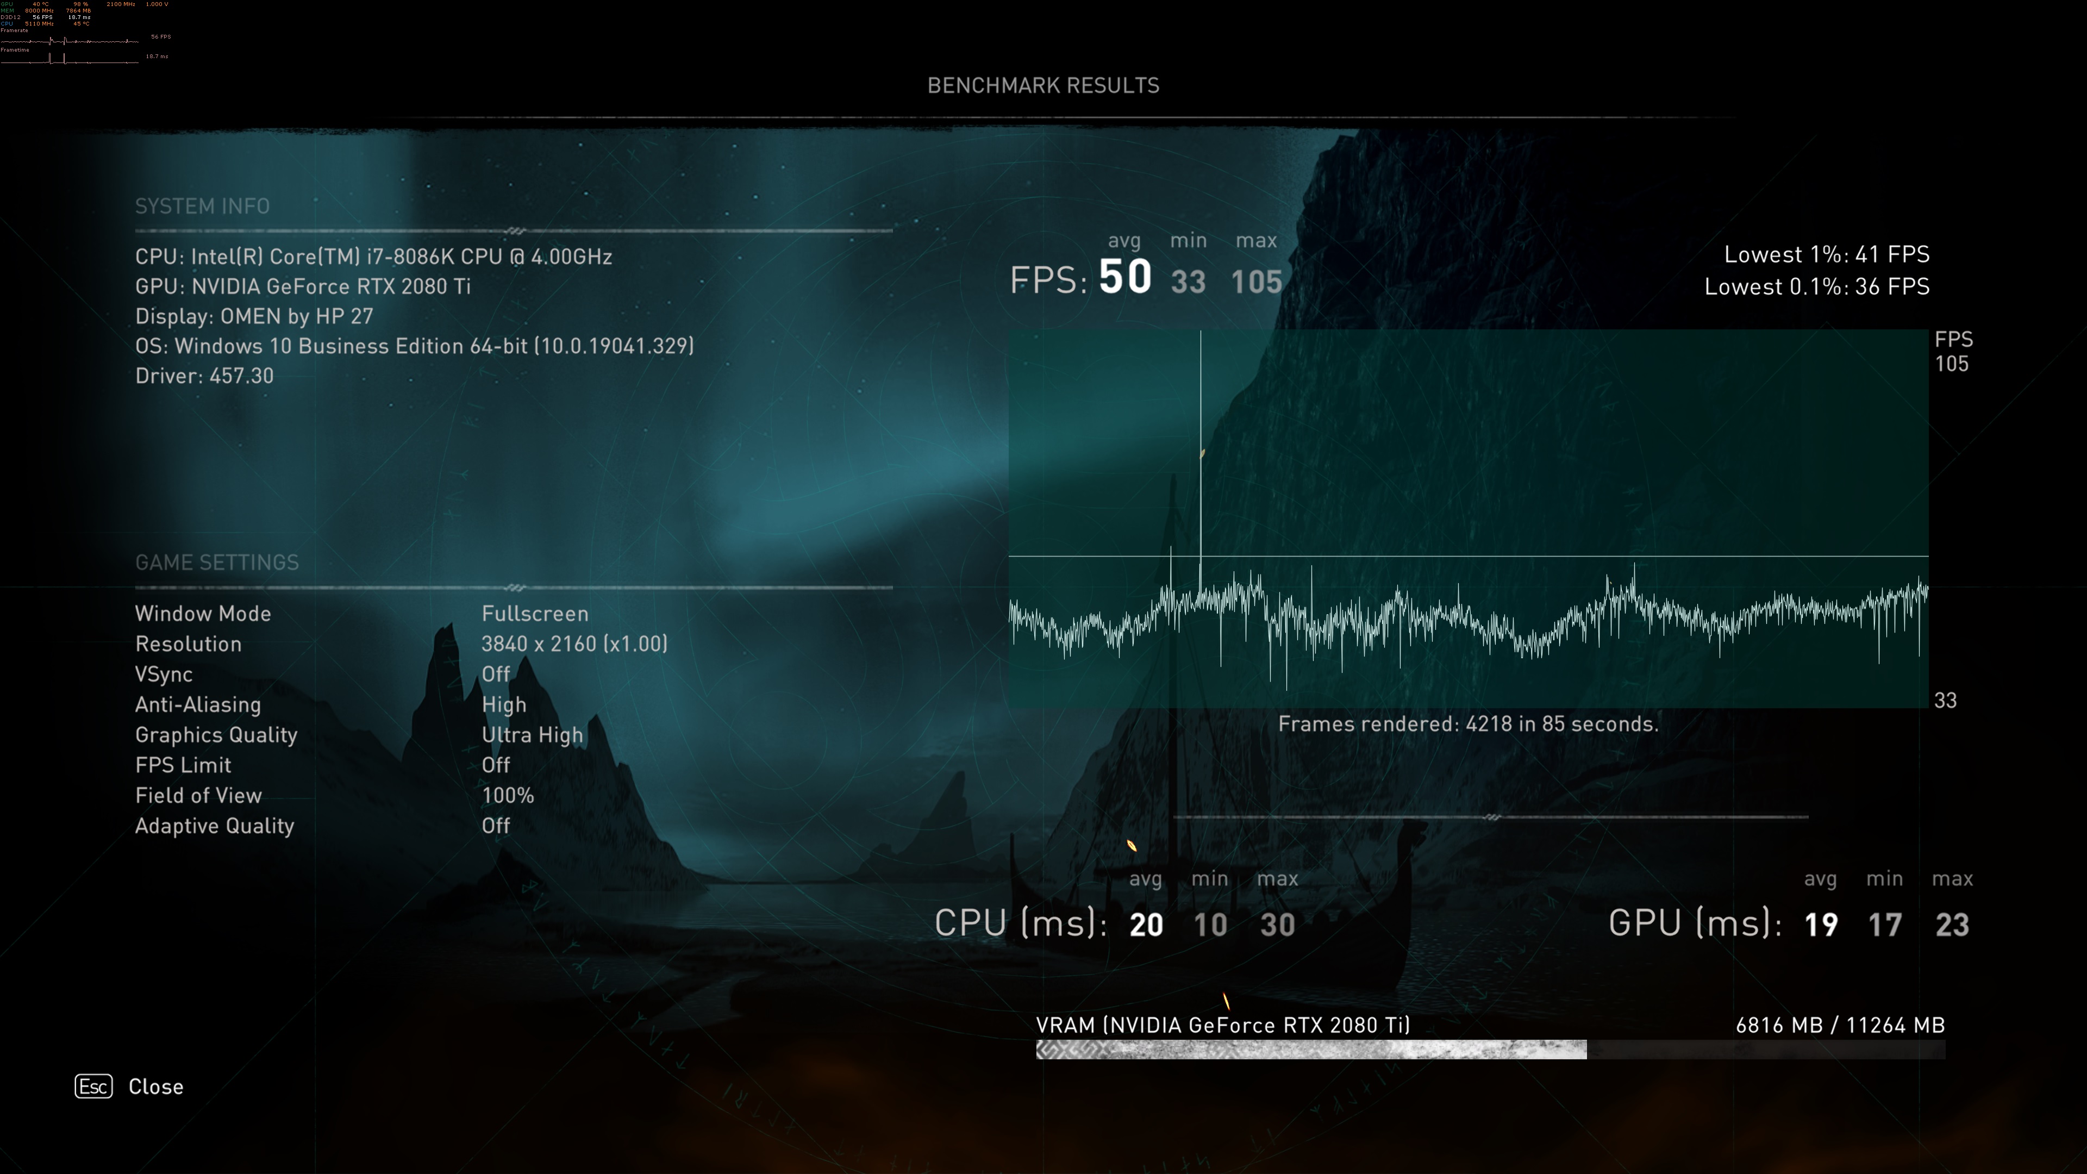Click the overlay Frametime mini graph

69,59
